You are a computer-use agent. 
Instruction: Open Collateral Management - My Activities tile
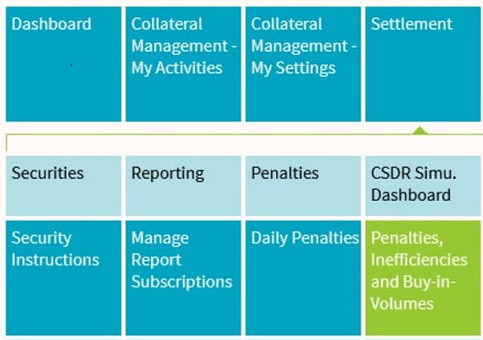point(183,64)
